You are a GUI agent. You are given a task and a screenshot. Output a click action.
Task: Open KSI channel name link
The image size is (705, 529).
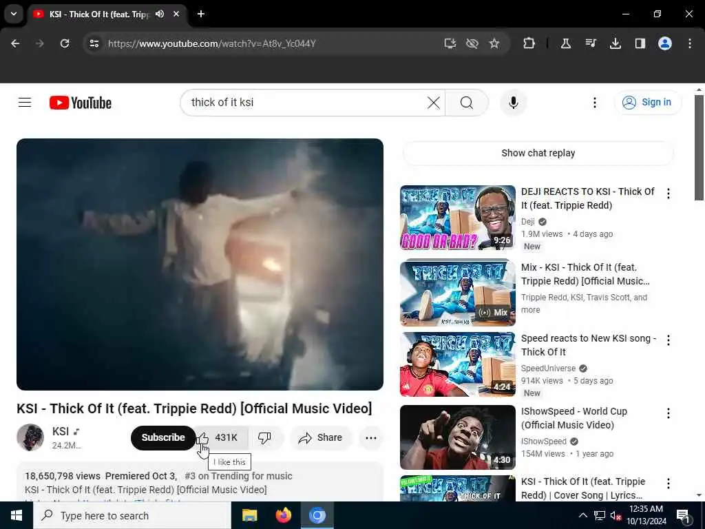tap(61, 431)
